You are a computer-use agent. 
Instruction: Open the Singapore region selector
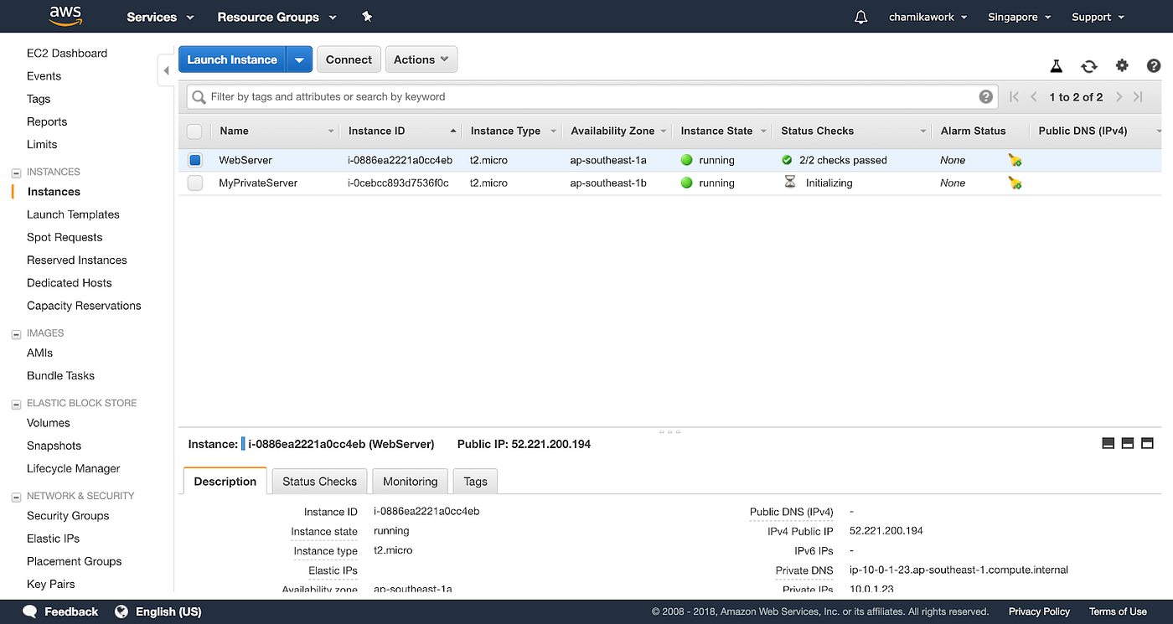pos(1019,17)
